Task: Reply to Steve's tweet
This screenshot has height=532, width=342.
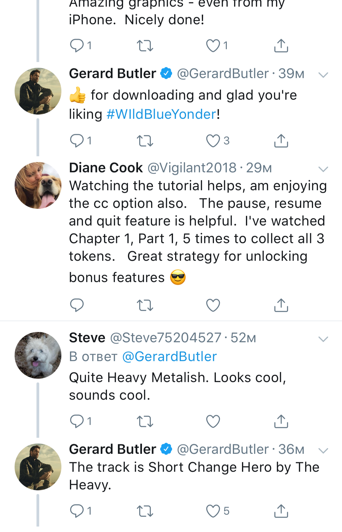Action: (x=77, y=421)
